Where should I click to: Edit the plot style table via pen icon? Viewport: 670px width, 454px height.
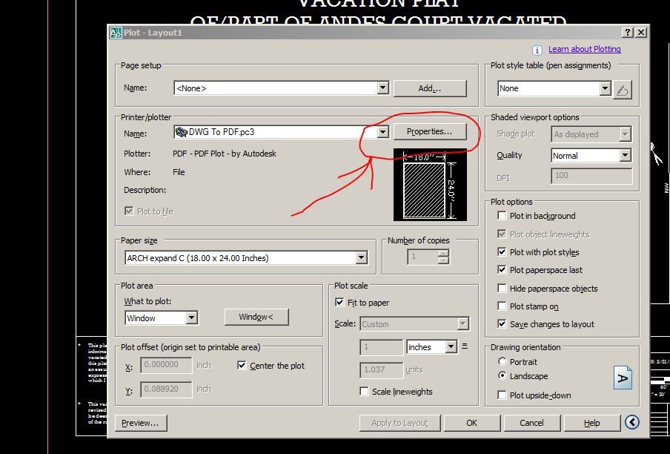point(623,88)
